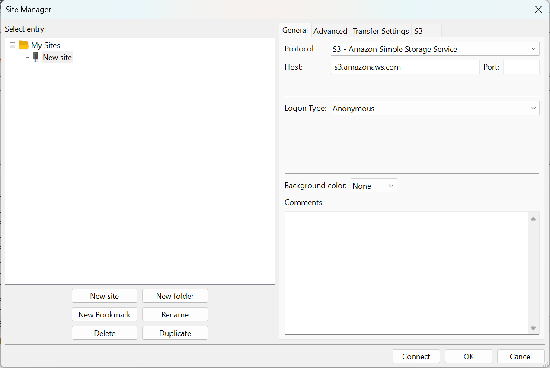Click the 'Site Manager' window title
Screen dimensions: 550x368
(29, 9)
